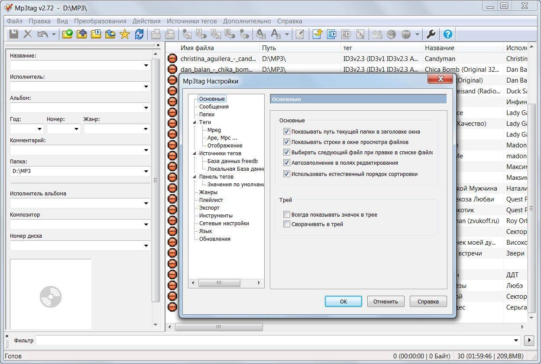Click the Remove tag X icon in toolbar

(x=28, y=34)
